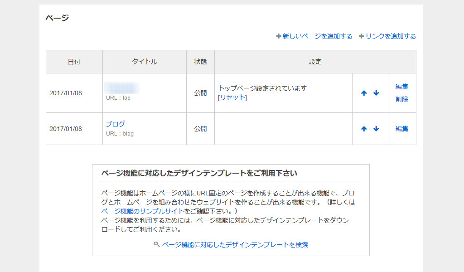Open the blurred title link with URL top
This screenshot has height=272, width=464.
[x=121, y=88]
